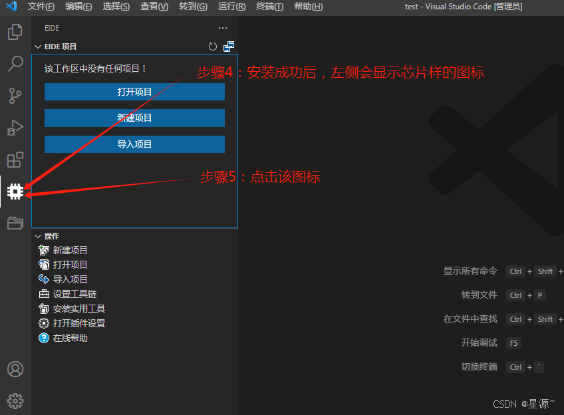Screen dimensions: 564x415
Task: Click the 显示所有命令 shortcut hint
Action: click(x=470, y=271)
